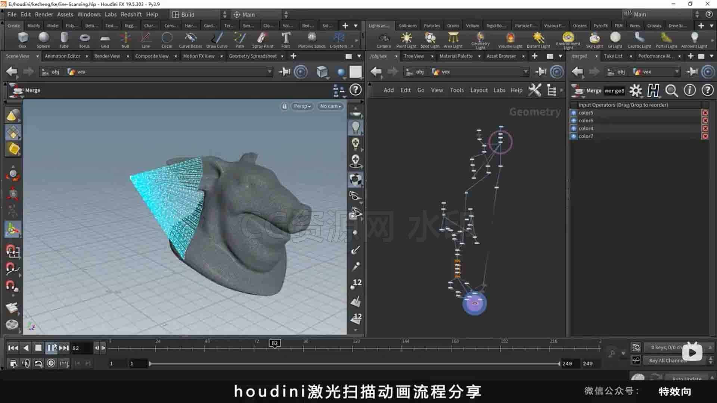Screen dimensions: 717x403
Task: Create a Sphere from the shelf
Action: (x=43, y=40)
